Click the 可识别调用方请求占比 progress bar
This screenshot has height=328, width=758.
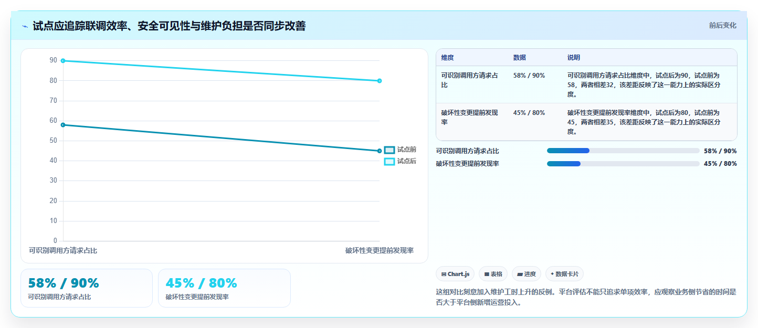point(623,151)
